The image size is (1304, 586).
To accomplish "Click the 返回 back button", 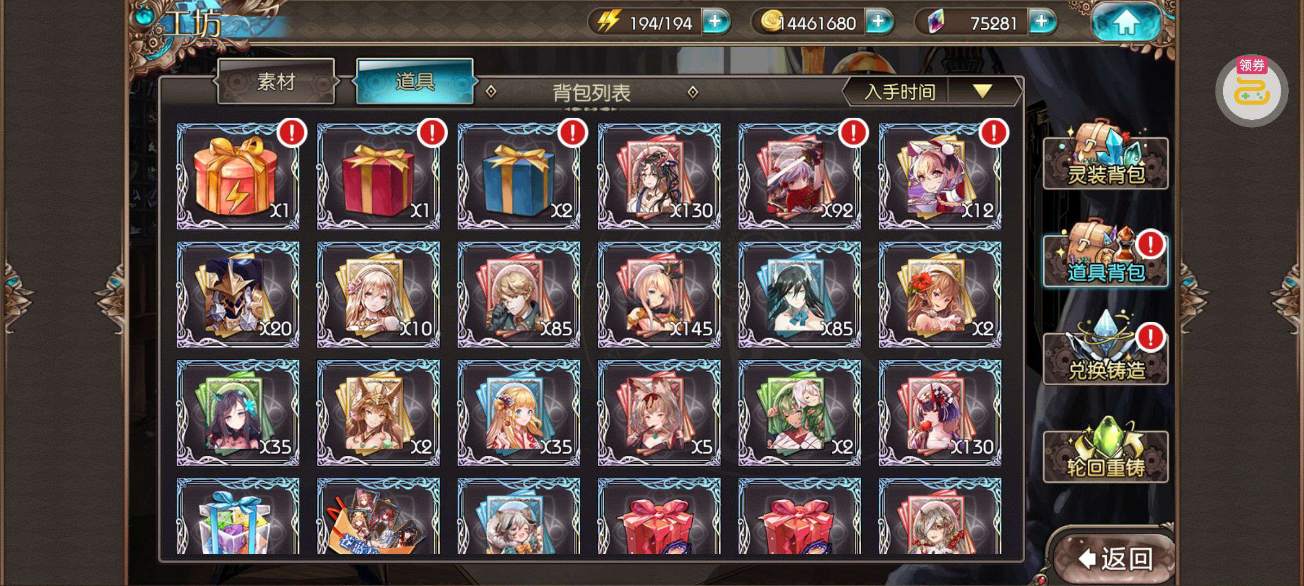I will click(x=1114, y=558).
